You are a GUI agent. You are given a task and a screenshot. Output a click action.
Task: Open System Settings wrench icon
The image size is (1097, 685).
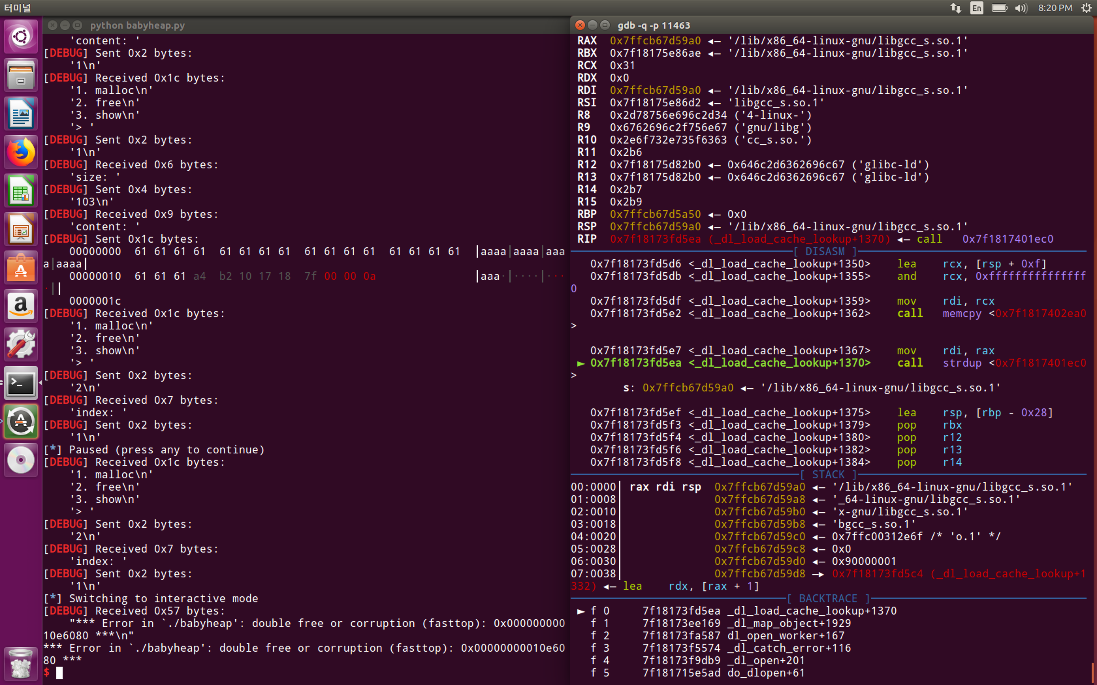(21, 345)
